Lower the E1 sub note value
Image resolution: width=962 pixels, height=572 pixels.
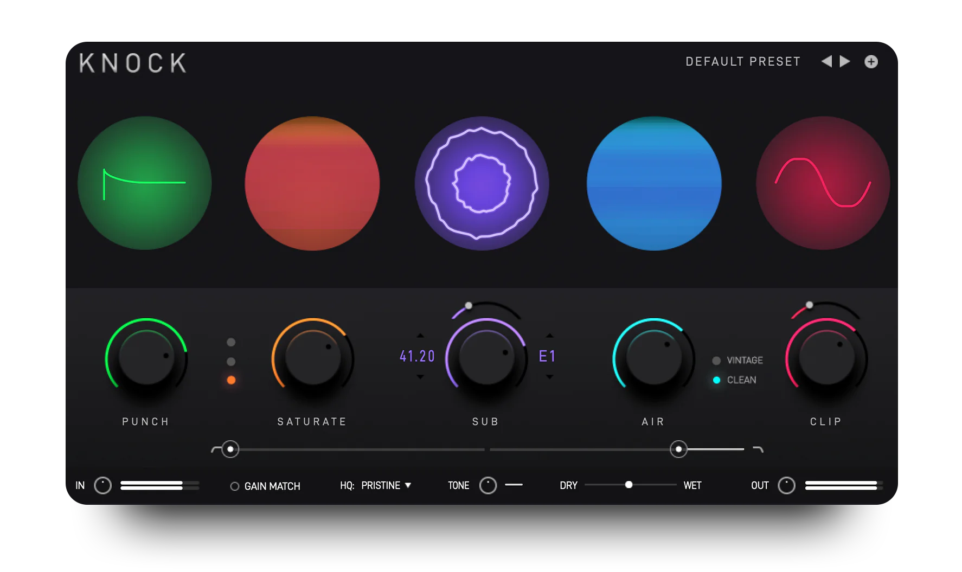click(549, 376)
